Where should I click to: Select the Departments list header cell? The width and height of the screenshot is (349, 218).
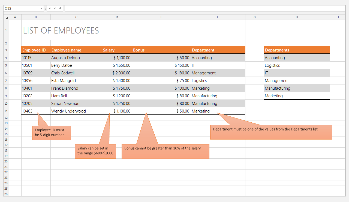[x=297, y=50]
